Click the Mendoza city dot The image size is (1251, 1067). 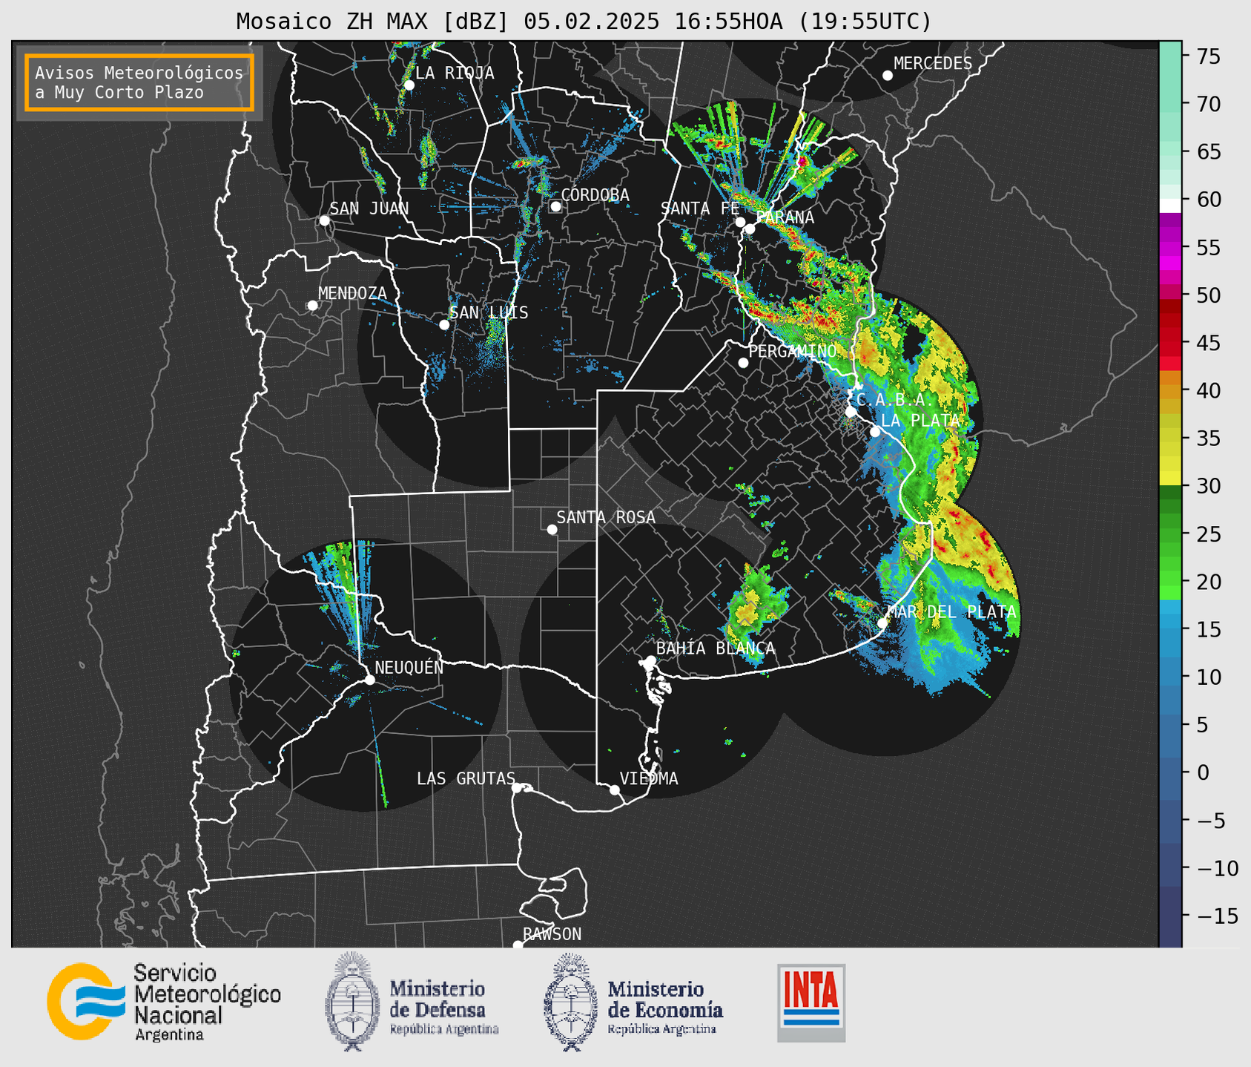pos(312,306)
